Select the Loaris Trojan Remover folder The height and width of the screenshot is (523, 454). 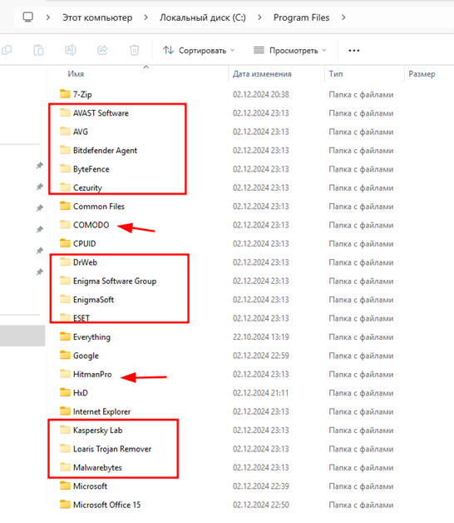coord(106,449)
